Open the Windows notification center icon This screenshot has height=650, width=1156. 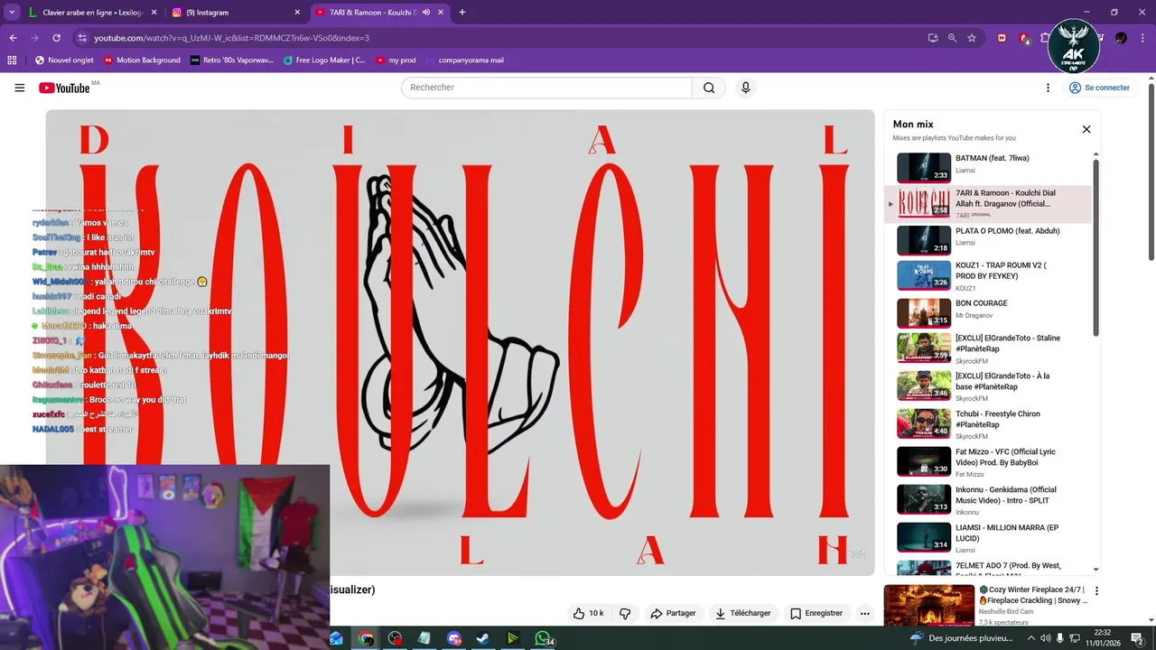(x=1138, y=638)
